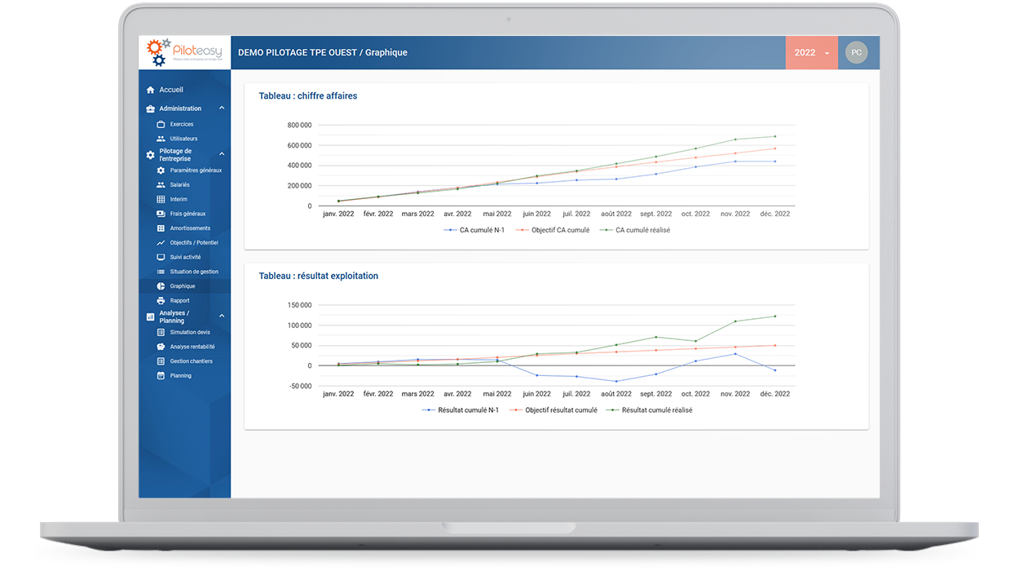Open the Planning menu item
The image size is (1019, 571).
(185, 376)
